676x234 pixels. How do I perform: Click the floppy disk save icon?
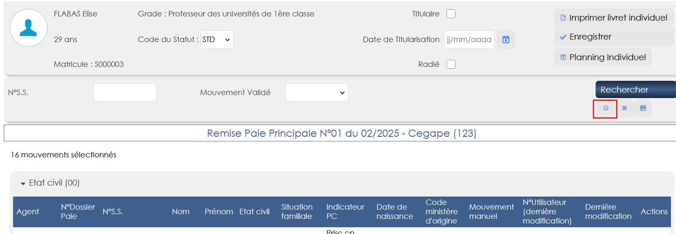[x=643, y=109]
